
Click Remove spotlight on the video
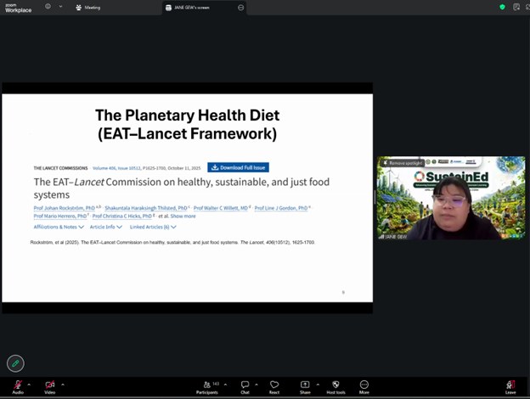point(402,162)
